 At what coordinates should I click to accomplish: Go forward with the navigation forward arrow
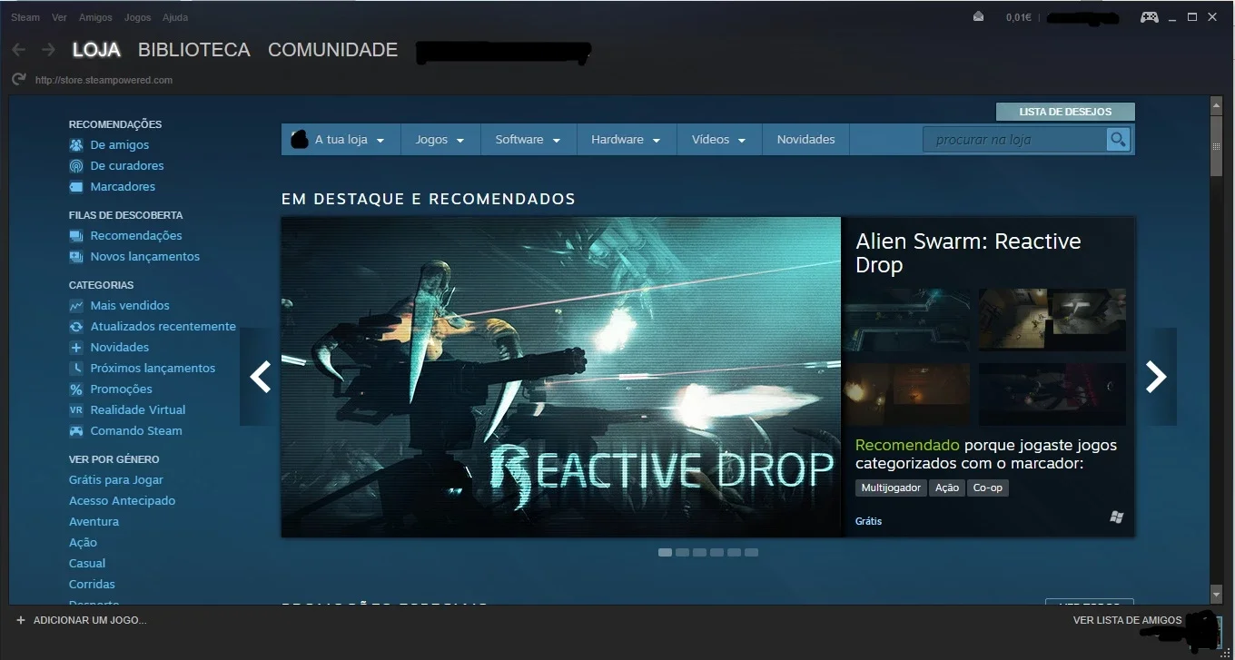coord(48,50)
